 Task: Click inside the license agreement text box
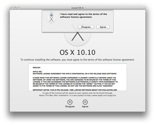78,77
